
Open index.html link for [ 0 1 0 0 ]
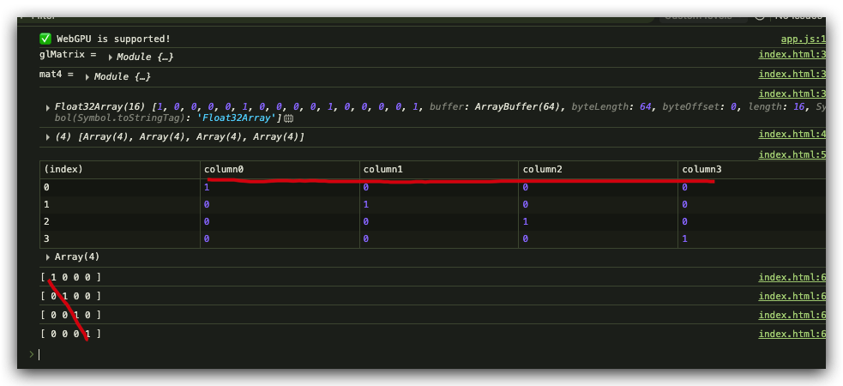pyautogui.click(x=792, y=296)
